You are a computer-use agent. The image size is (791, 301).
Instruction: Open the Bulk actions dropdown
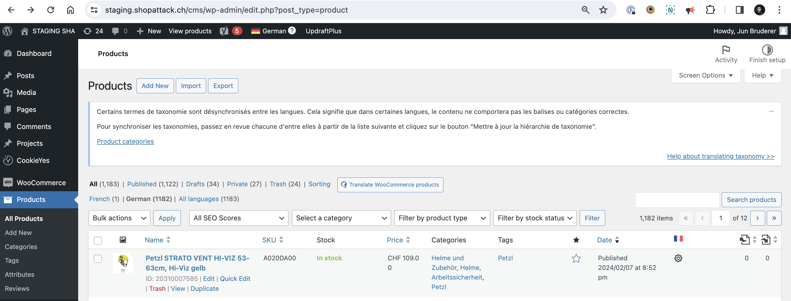[119, 218]
